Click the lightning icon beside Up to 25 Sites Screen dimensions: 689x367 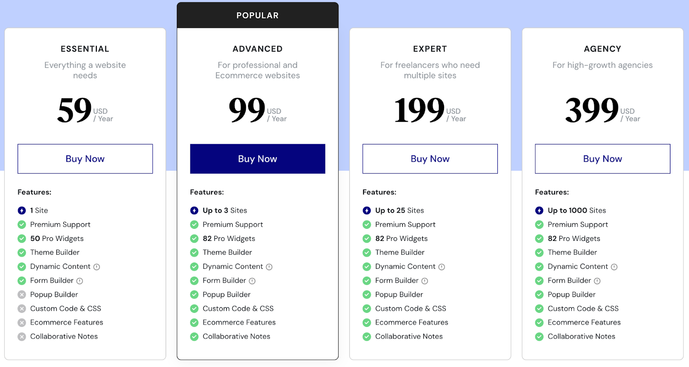tap(367, 210)
